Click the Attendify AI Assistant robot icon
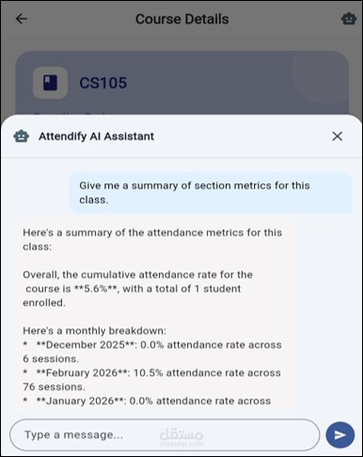Screen dimensions: 363x457 point(22,136)
